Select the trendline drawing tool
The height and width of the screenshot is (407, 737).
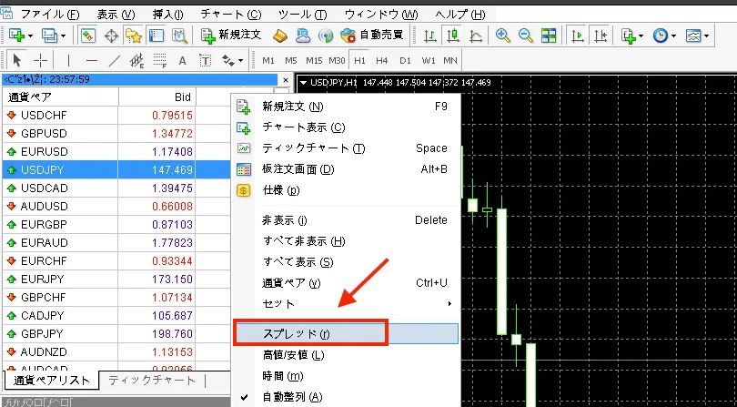coord(114,60)
